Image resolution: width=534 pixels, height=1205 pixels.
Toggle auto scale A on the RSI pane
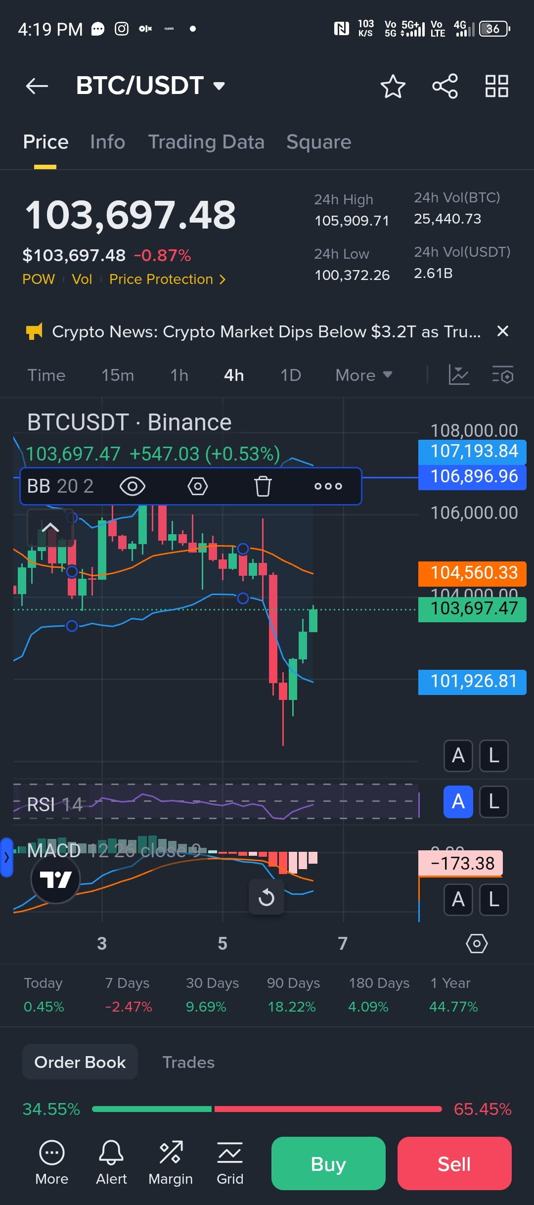[458, 801]
